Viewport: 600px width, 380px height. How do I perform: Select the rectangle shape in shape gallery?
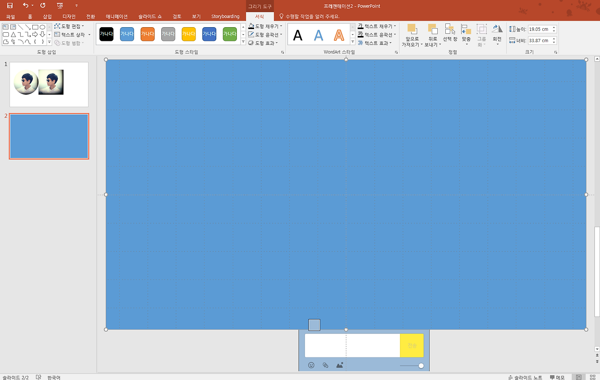35,27
